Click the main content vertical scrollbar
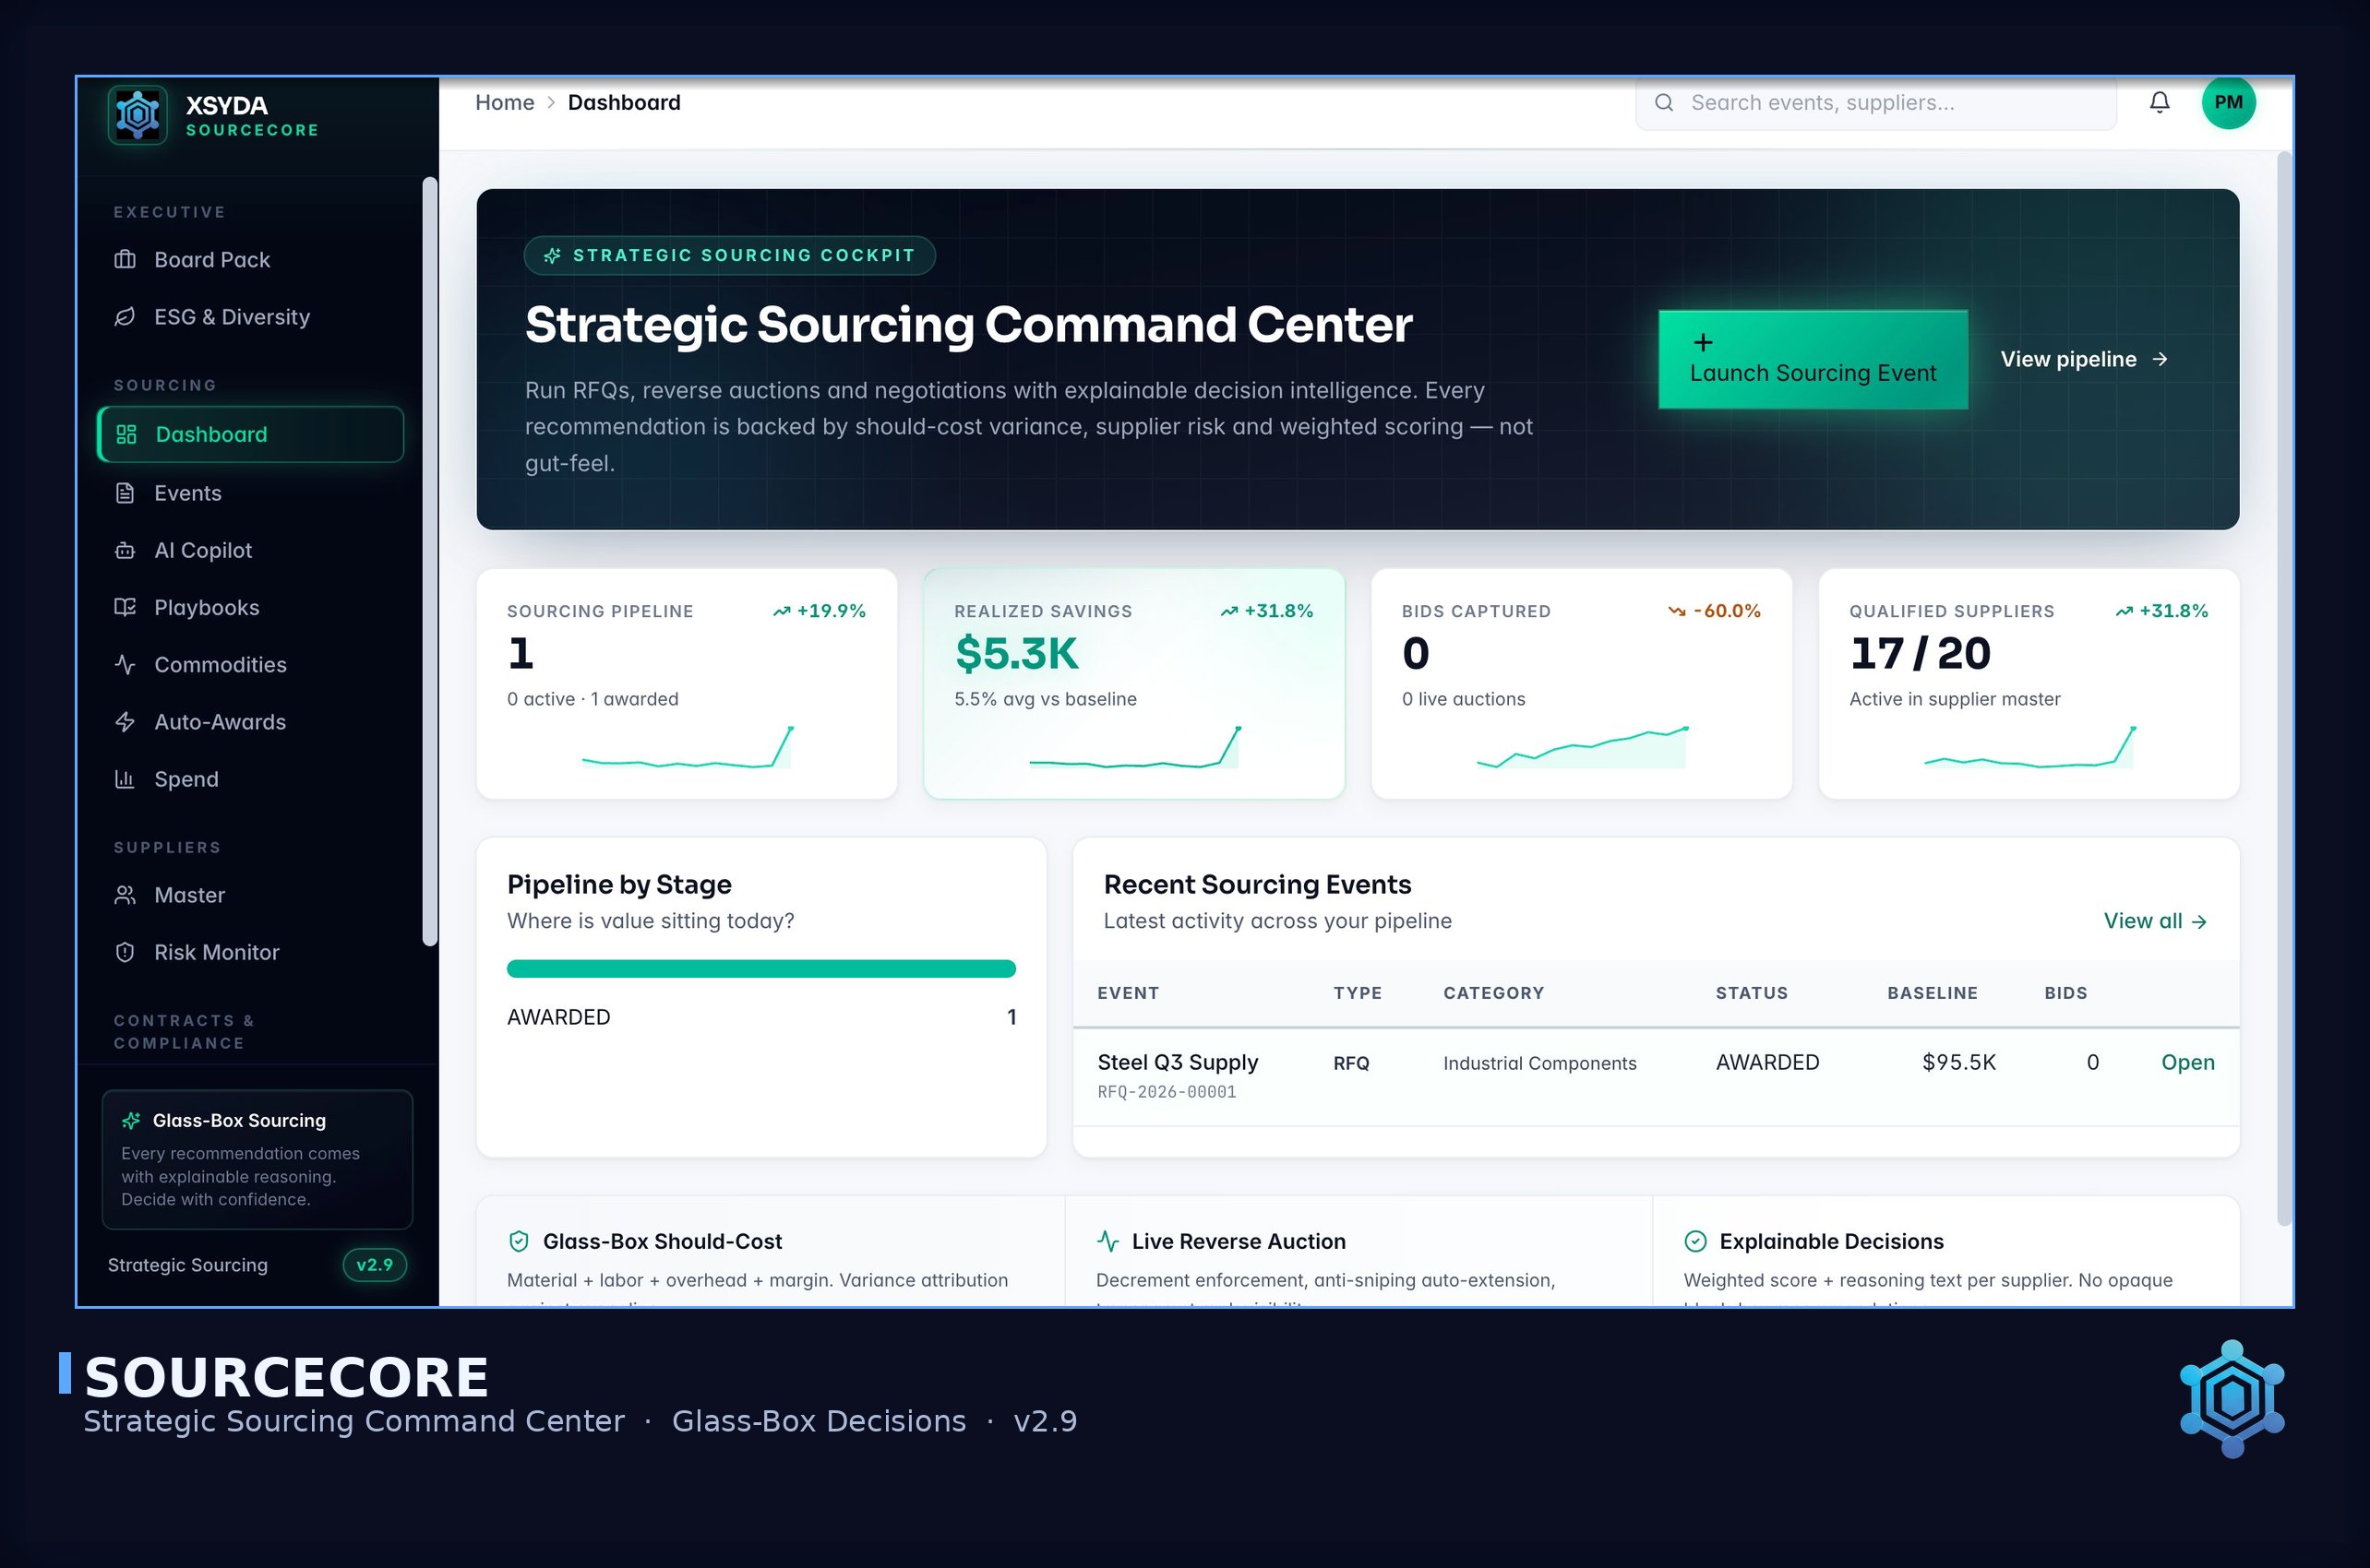 click(x=2284, y=688)
